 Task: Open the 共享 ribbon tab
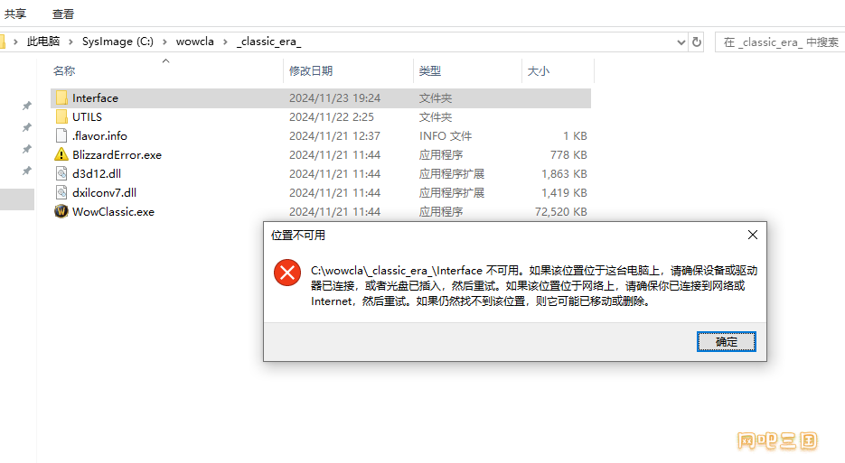15,14
